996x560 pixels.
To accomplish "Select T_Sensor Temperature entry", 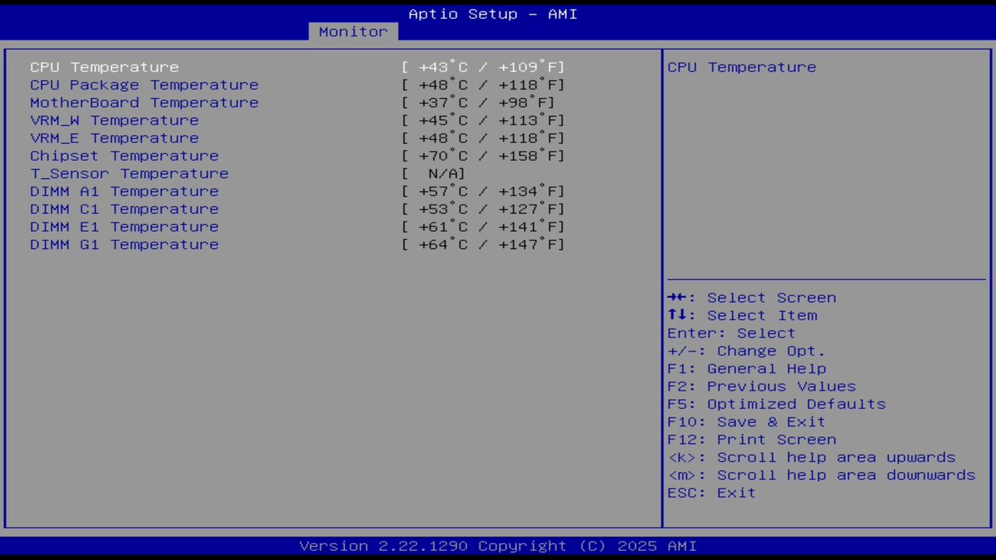I will pos(129,173).
